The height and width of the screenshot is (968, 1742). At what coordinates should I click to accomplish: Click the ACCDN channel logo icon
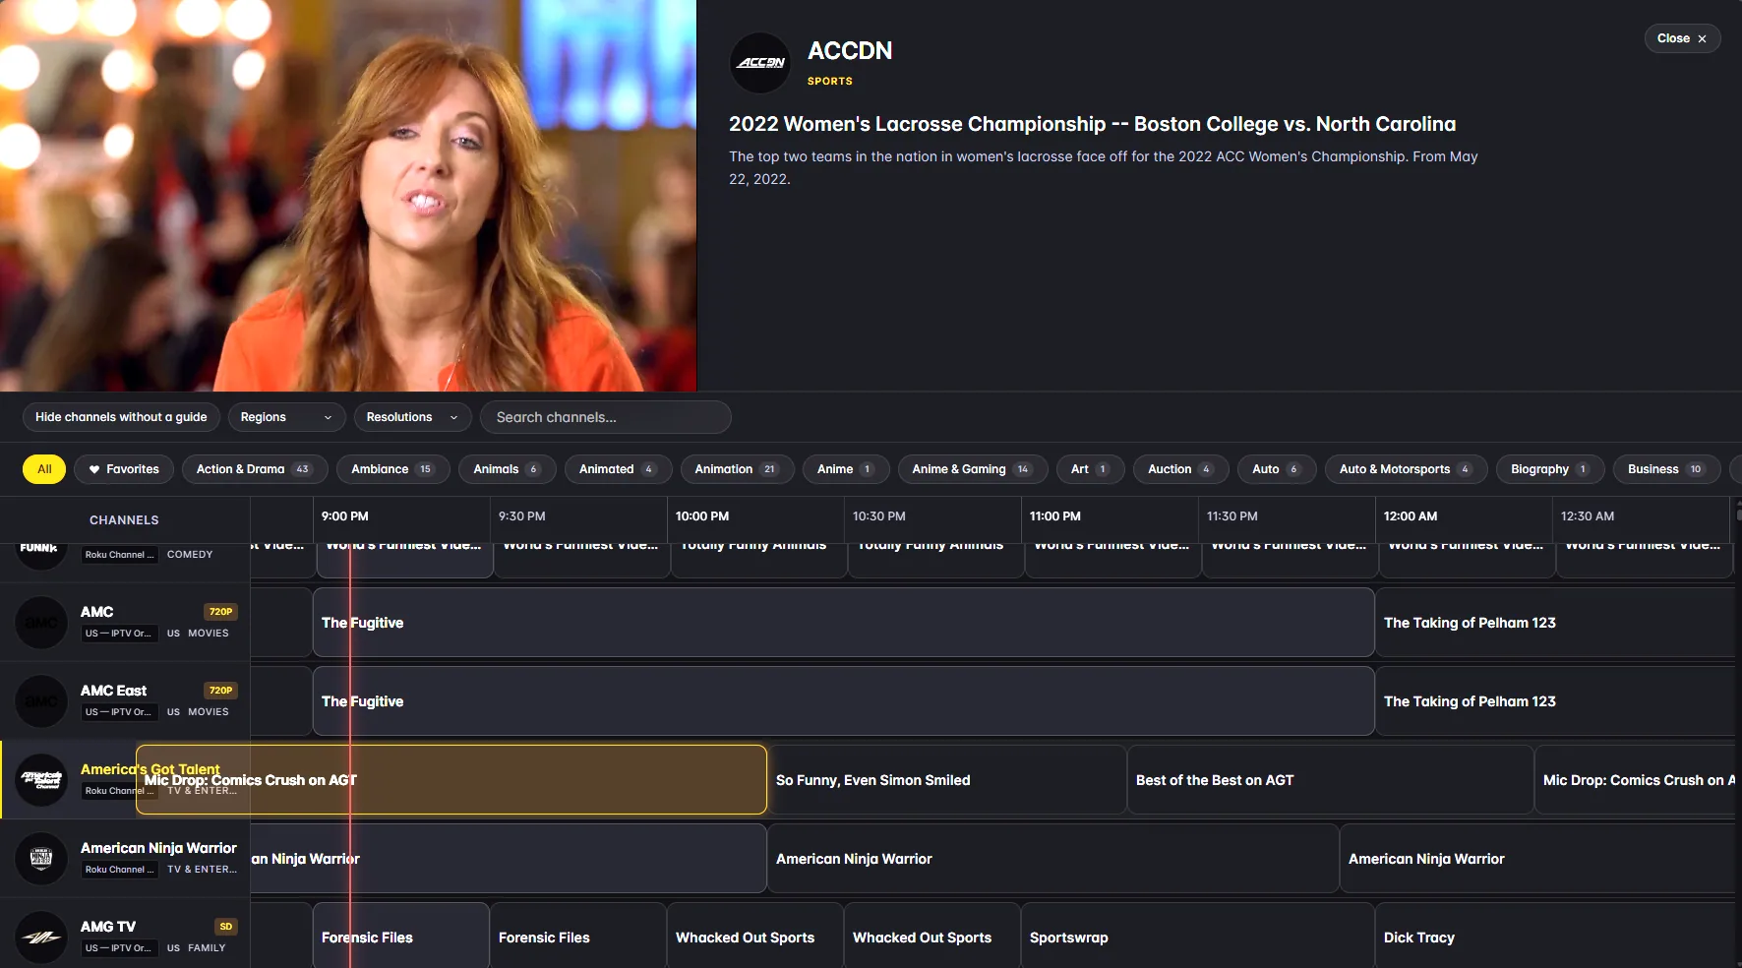(760, 63)
